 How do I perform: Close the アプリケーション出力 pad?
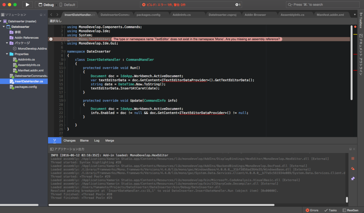[354, 149]
